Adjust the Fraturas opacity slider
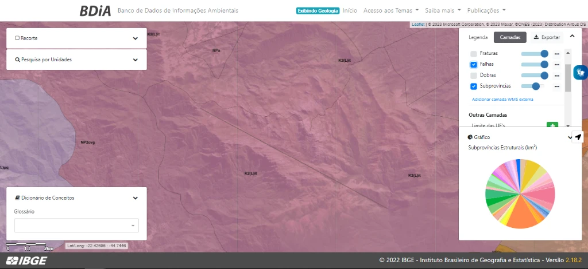The height and width of the screenshot is (269, 588). click(x=535, y=54)
